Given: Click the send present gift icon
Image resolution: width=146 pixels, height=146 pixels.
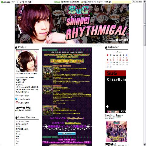Looking at the screenshot, I should click(16, 103).
